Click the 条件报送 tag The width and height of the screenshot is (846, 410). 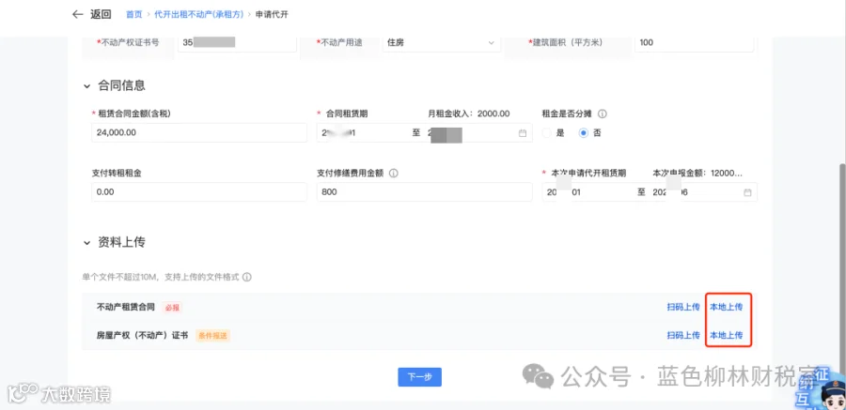212,336
